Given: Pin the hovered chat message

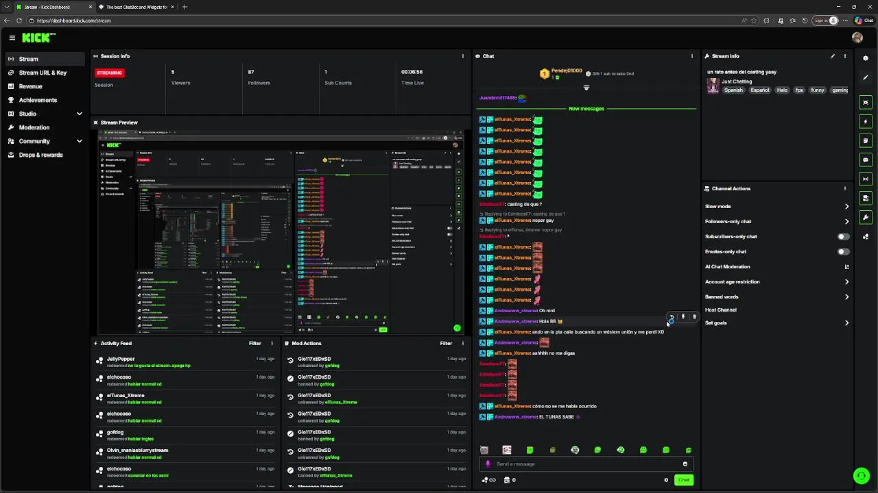Looking at the screenshot, I should pos(683,317).
